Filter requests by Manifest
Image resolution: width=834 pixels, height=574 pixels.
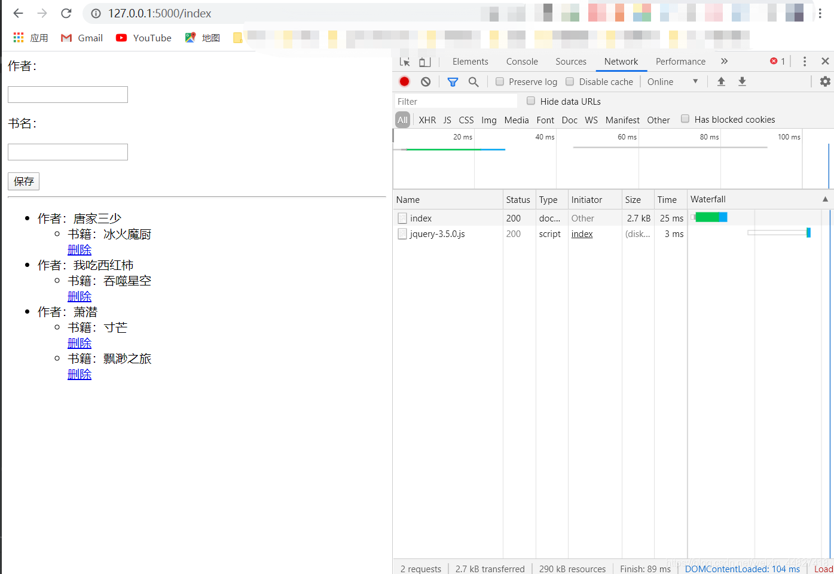(x=622, y=120)
